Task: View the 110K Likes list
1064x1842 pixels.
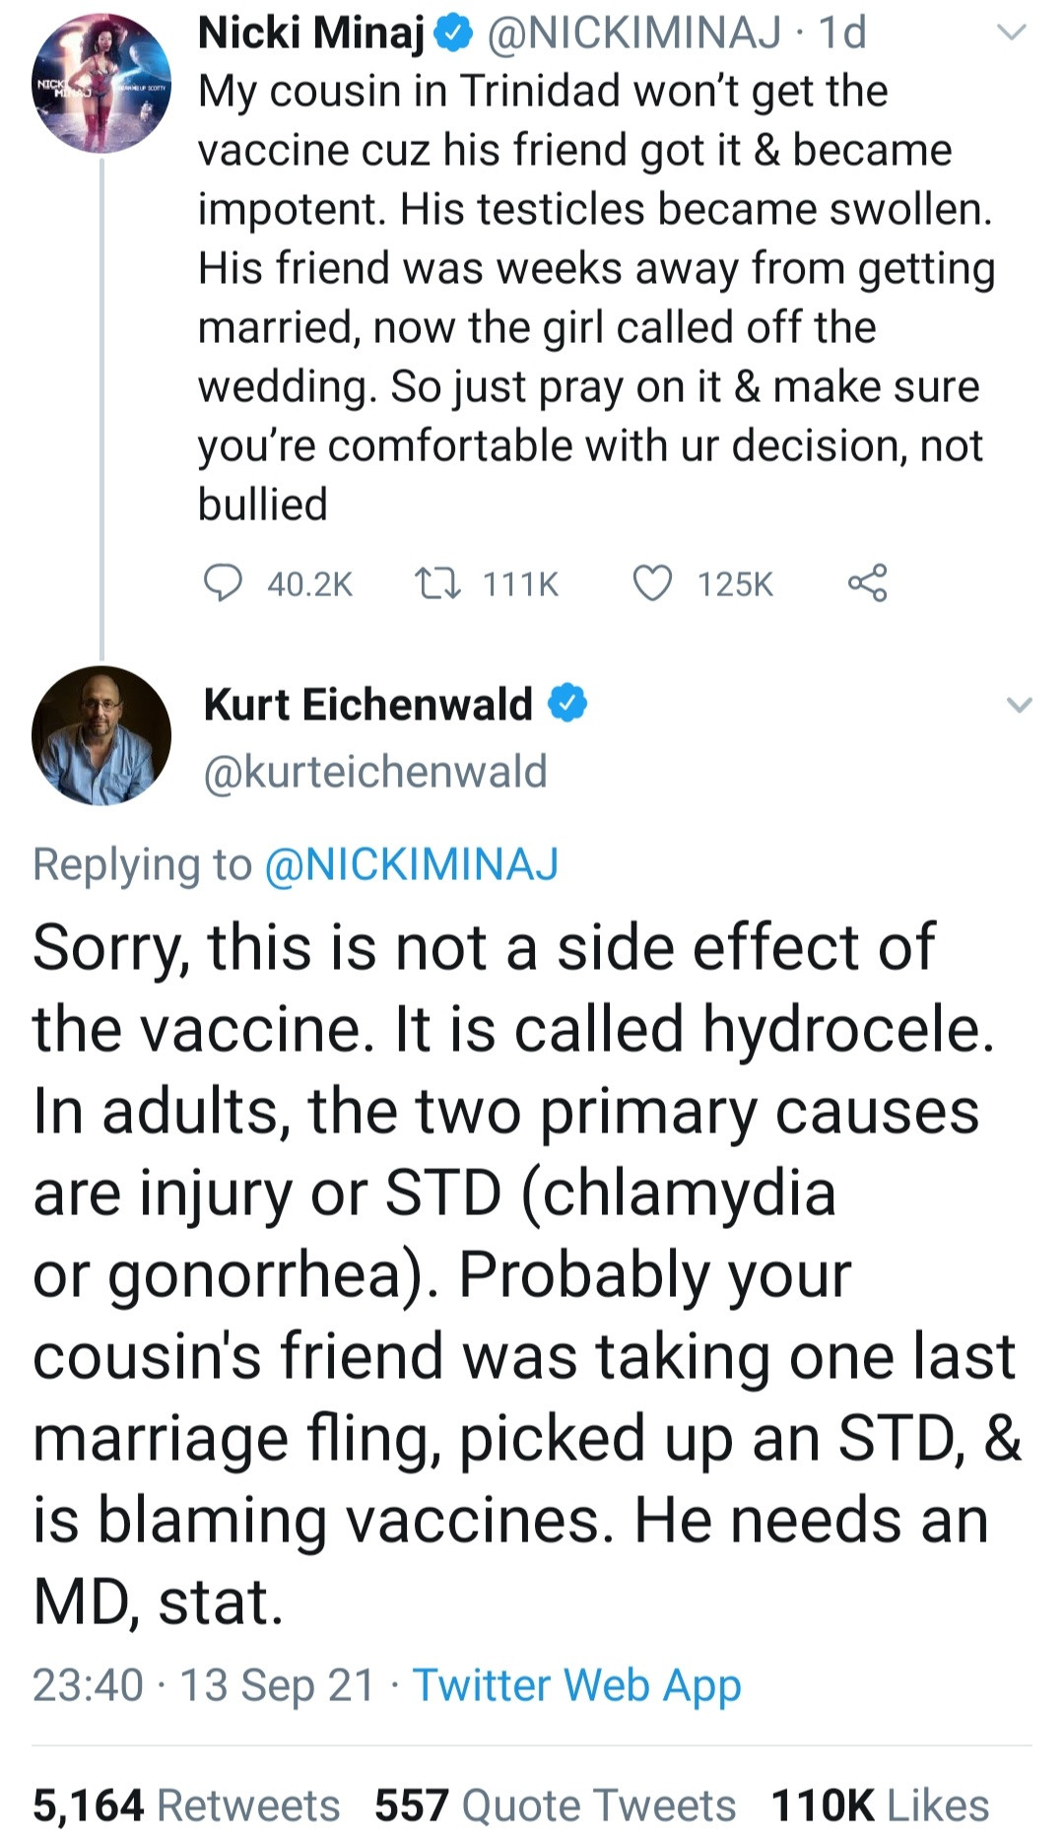Action: (880, 1806)
